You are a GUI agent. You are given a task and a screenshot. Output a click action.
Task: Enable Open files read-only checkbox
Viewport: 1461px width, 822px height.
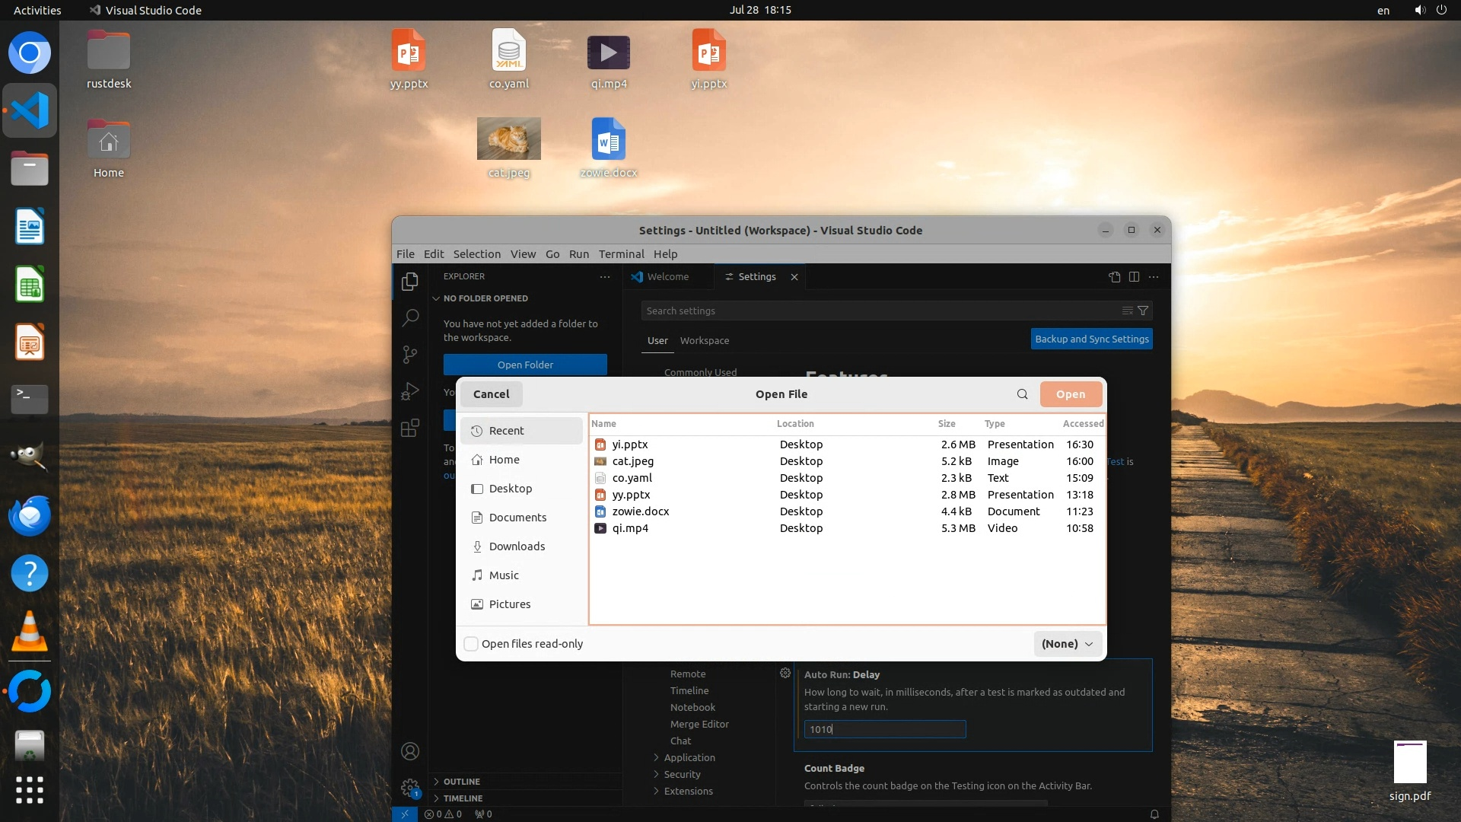472,644
